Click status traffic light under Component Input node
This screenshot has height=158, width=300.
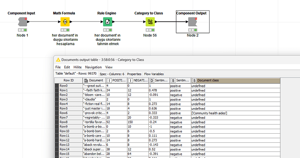(23, 30)
